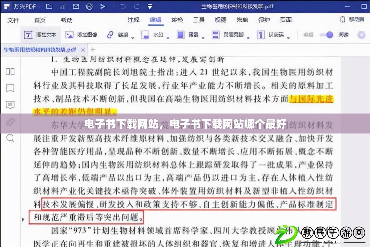Click the open folder icon in title bar
370x247 pixels.
coord(49,6)
